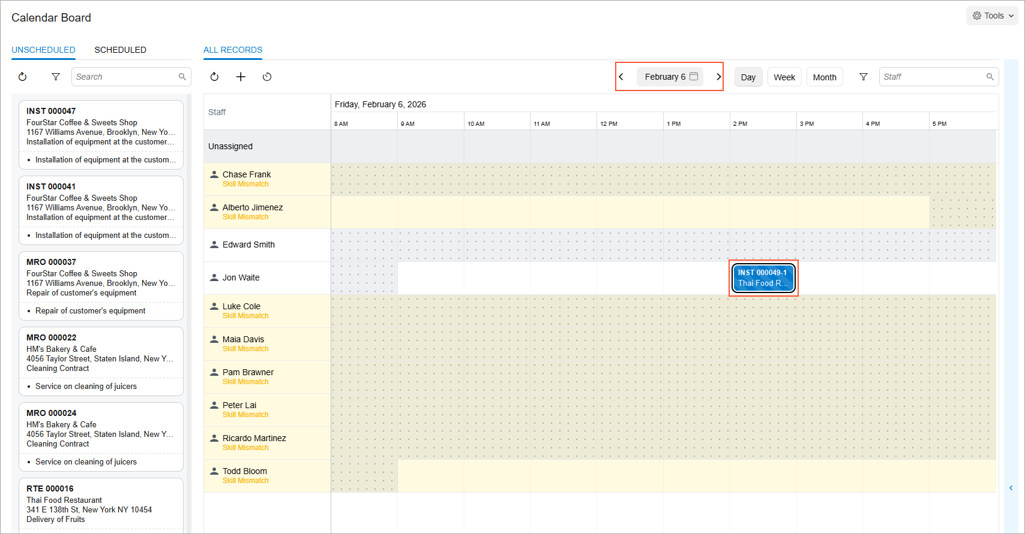Image resolution: width=1025 pixels, height=534 pixels.
Task: Switch to the Unscheduled tab
Action: click(x=43, y=50)
